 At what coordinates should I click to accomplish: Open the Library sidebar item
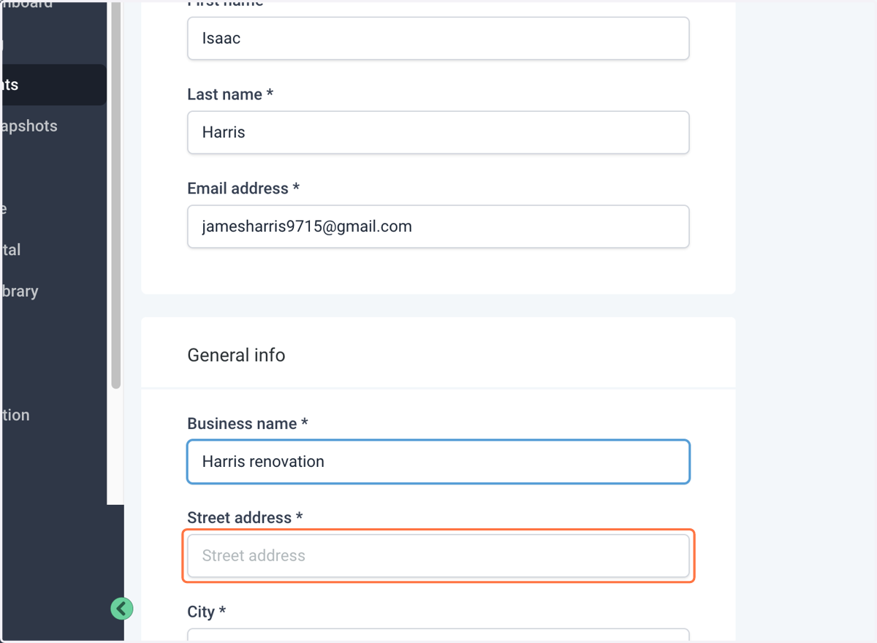[x=20, y=291]
